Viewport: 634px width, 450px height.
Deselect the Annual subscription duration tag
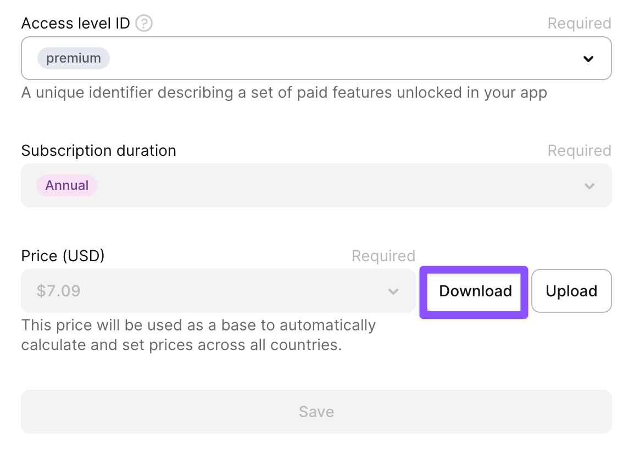tap(66, 185)
